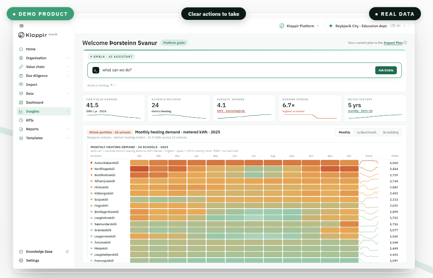Click the Import icon
Image resolution: width=433 pixels, height=278 pixels.
21,84
